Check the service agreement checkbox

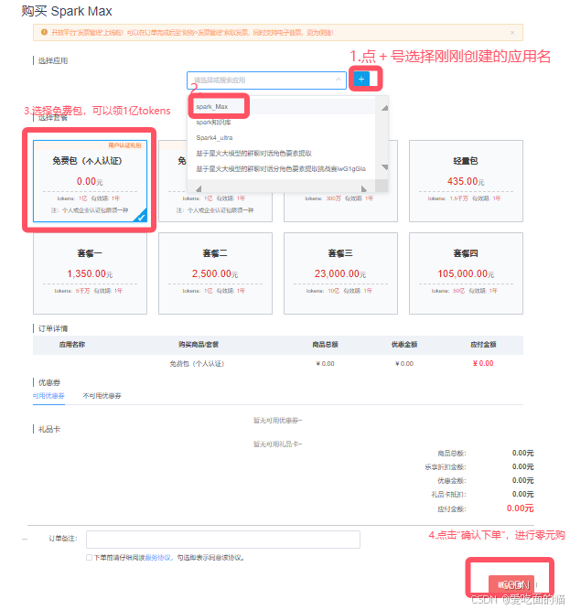click(x=89, y=558)
